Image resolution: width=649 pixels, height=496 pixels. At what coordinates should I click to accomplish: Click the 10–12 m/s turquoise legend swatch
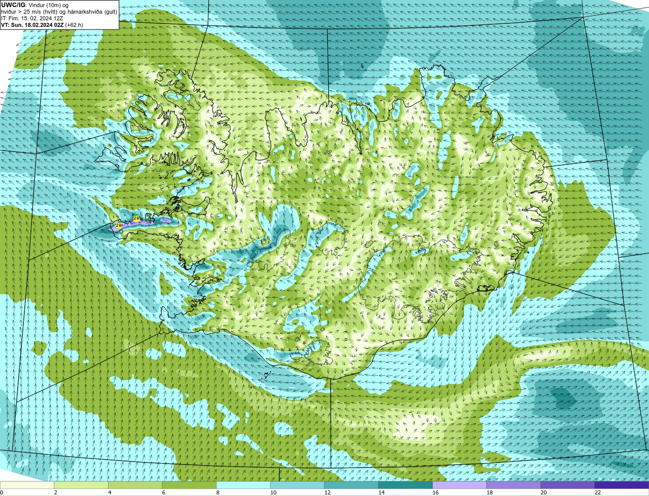(x=297, y=485)
